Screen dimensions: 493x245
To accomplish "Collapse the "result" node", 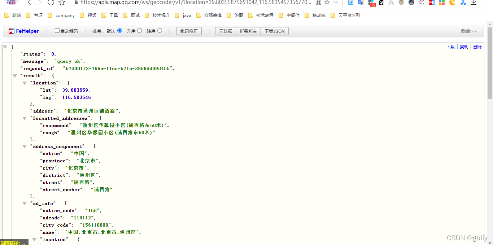I will click(x=15, y=76).
